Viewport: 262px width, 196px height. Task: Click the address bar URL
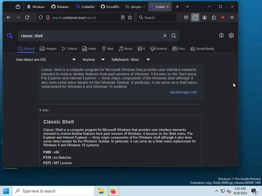[74, 18]
